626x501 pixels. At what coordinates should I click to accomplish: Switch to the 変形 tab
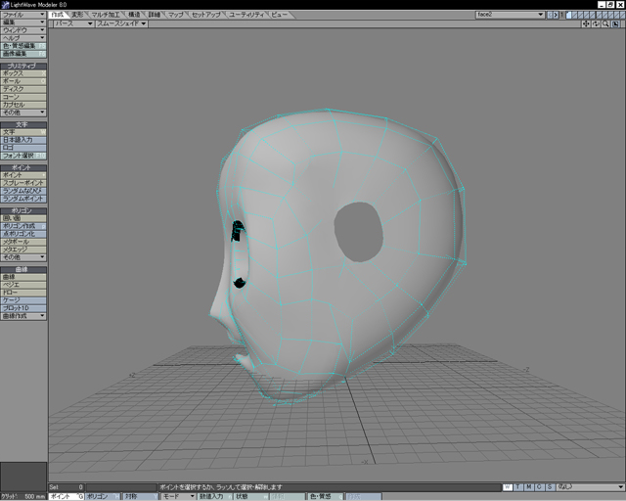[x=78, y=16]
